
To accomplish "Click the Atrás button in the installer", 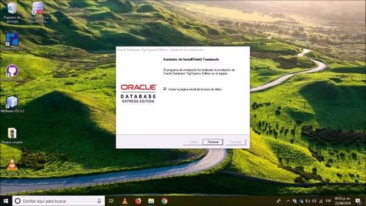I will click(x=193, y=142).
